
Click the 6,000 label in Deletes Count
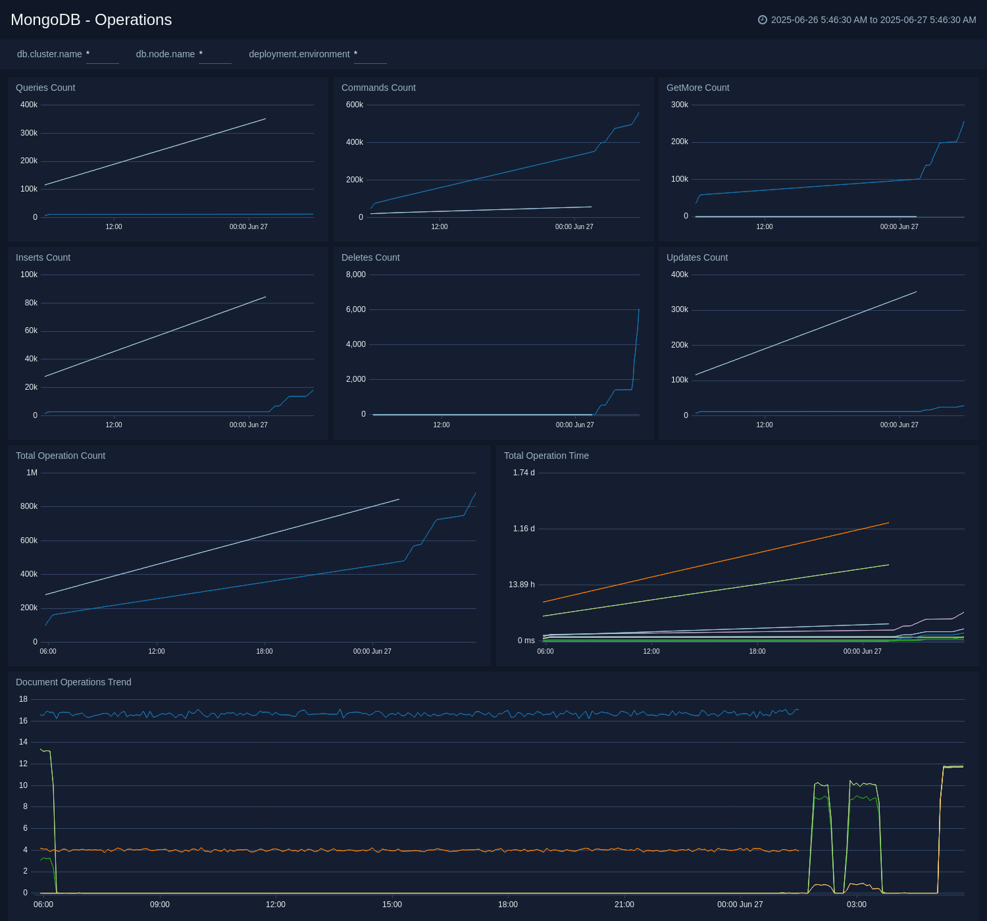pos(356,309)
